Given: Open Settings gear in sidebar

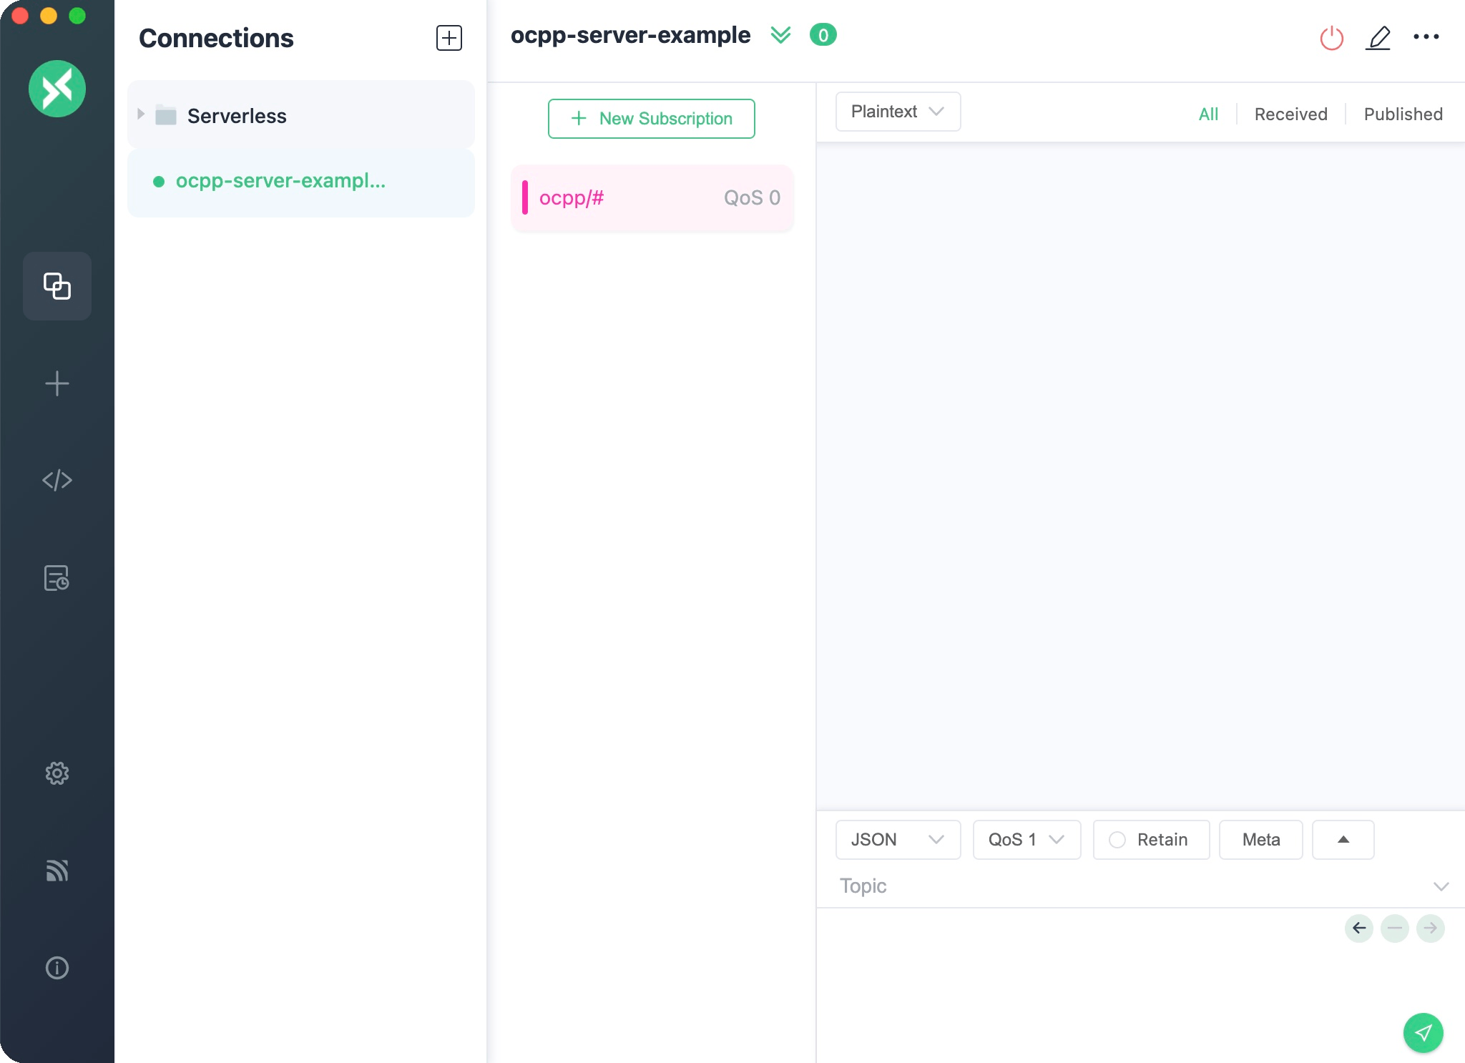Looking at the screenshot, I should pos(57,773).
